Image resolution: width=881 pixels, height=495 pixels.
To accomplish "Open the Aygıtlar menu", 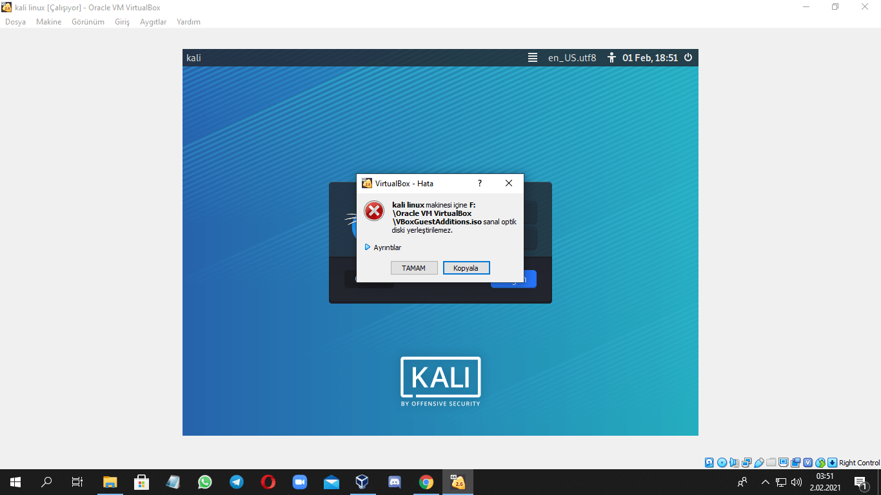I will coord(153,22).
